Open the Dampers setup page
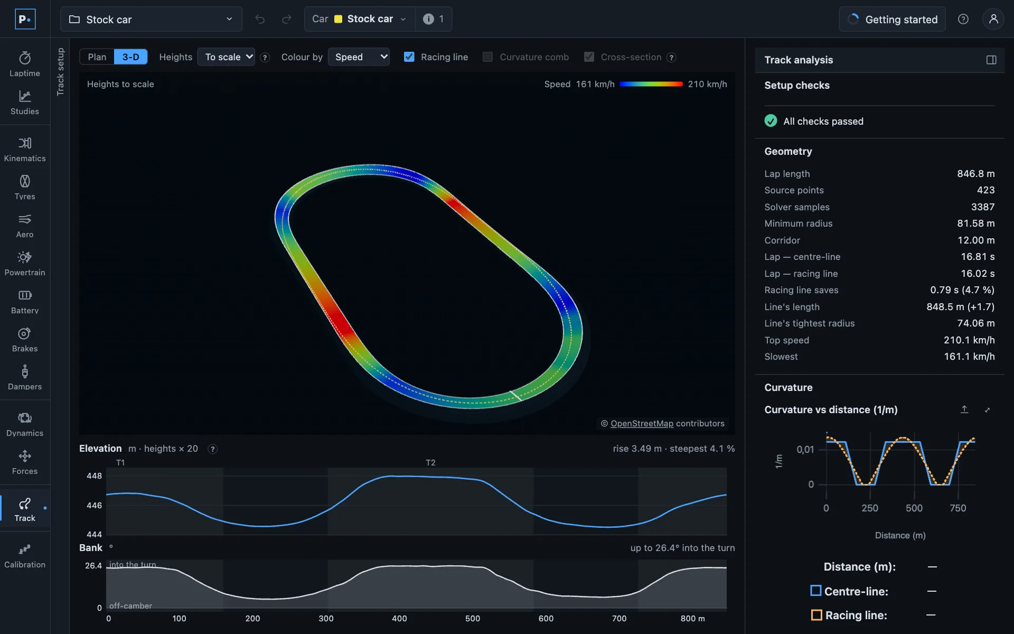Image resolution: width=1014 pixels, height=634 pixels. (25, 378)
